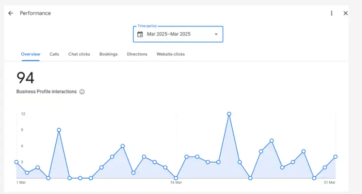Expand the Time period dropdown arrow
This screenshot has height=194, width=362.
216,34
